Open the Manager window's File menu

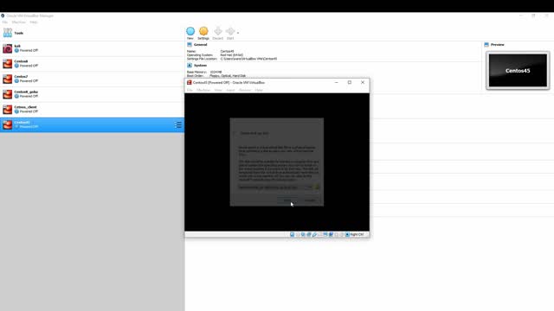tap(5, 22)
